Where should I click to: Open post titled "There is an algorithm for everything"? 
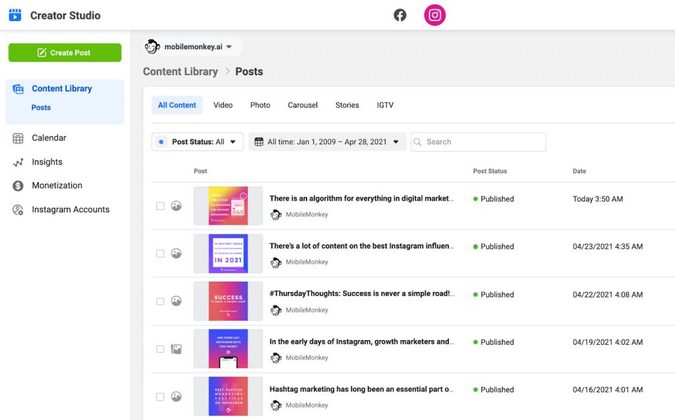coord(362,198)
